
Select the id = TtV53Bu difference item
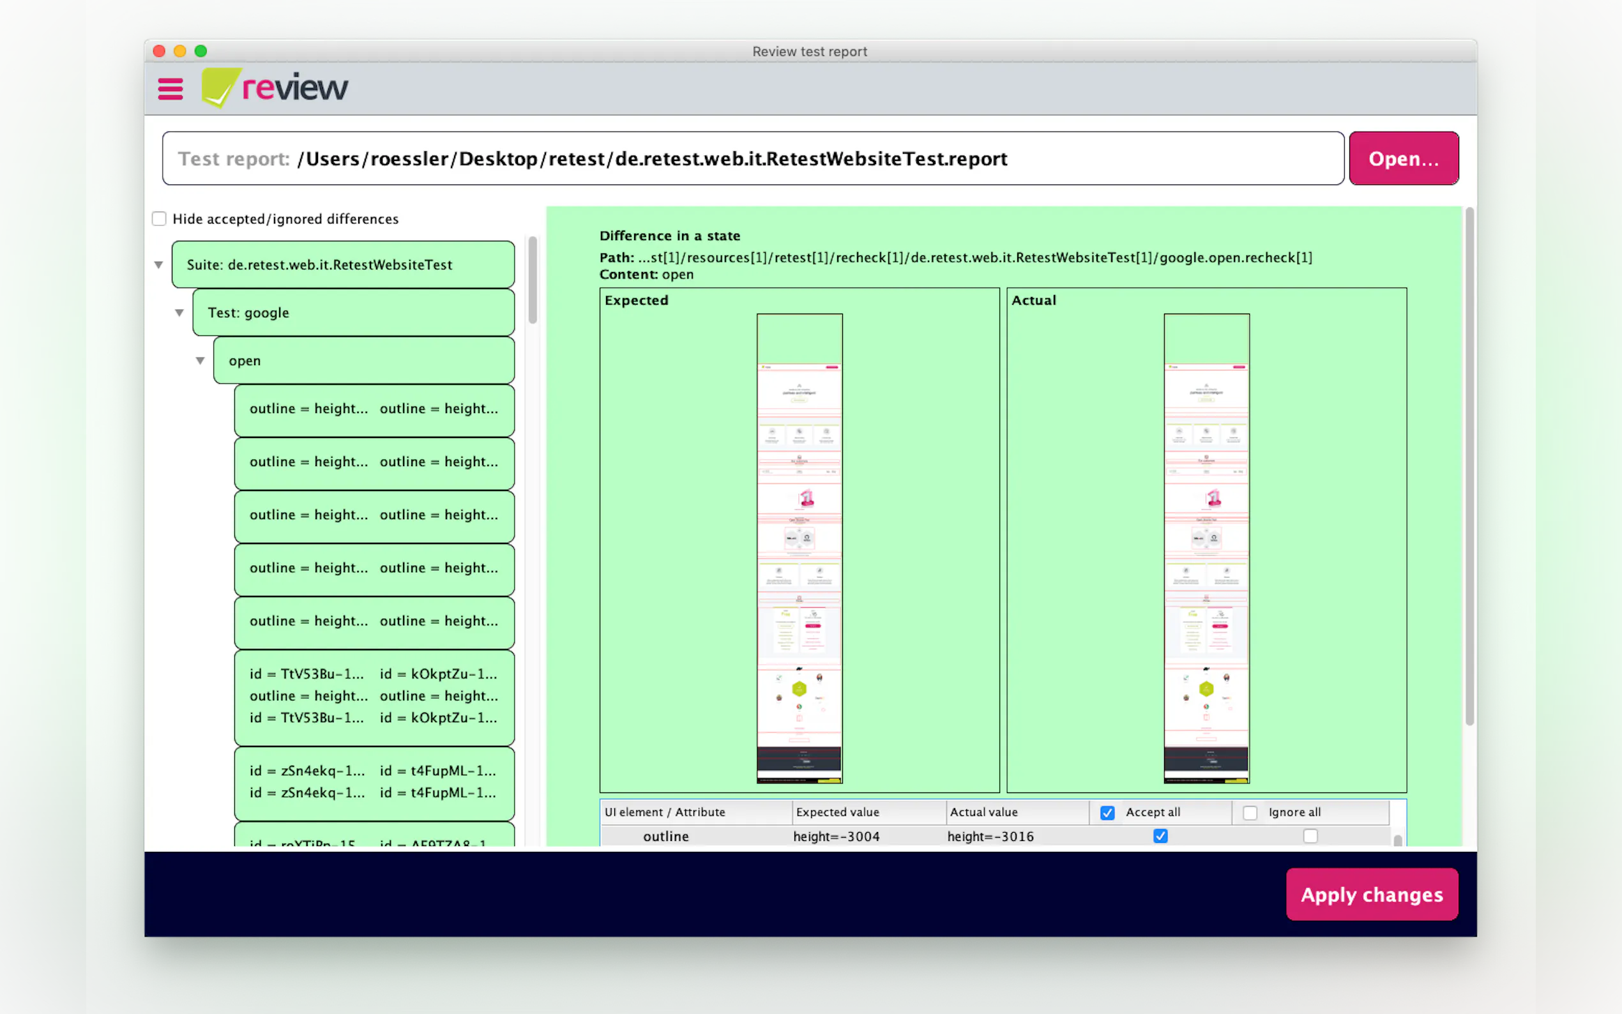click(x=374, y=696)
